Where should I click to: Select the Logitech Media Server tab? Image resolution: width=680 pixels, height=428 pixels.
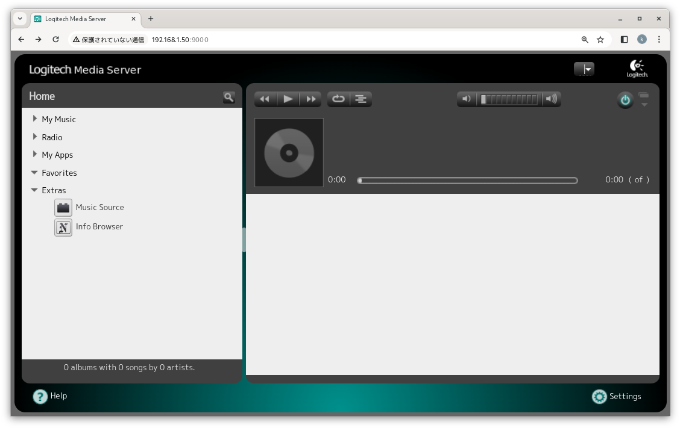pos(86,19)
